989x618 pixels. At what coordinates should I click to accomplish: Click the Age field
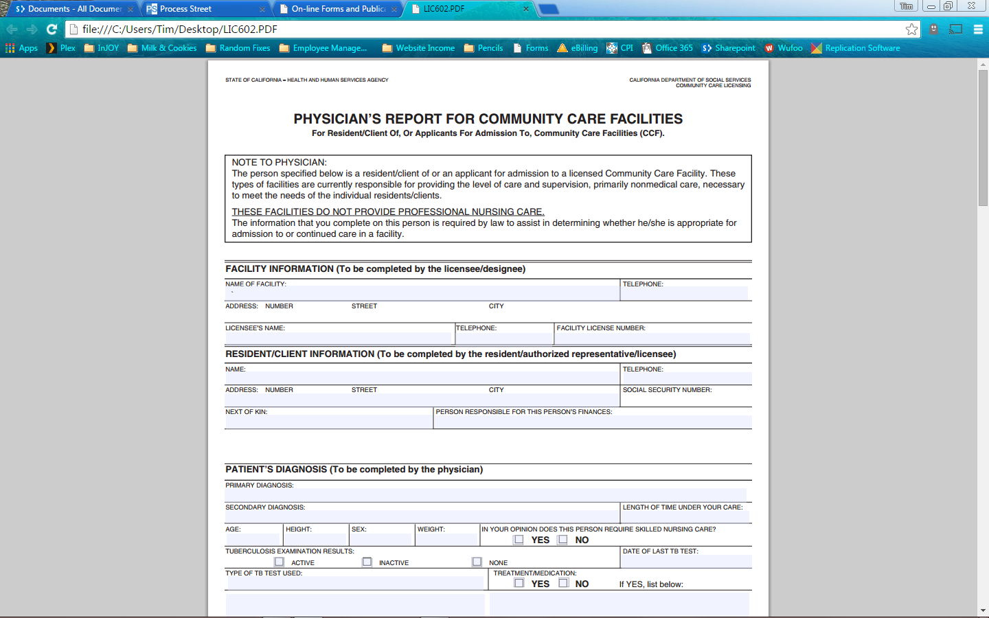tap(253, 539)
